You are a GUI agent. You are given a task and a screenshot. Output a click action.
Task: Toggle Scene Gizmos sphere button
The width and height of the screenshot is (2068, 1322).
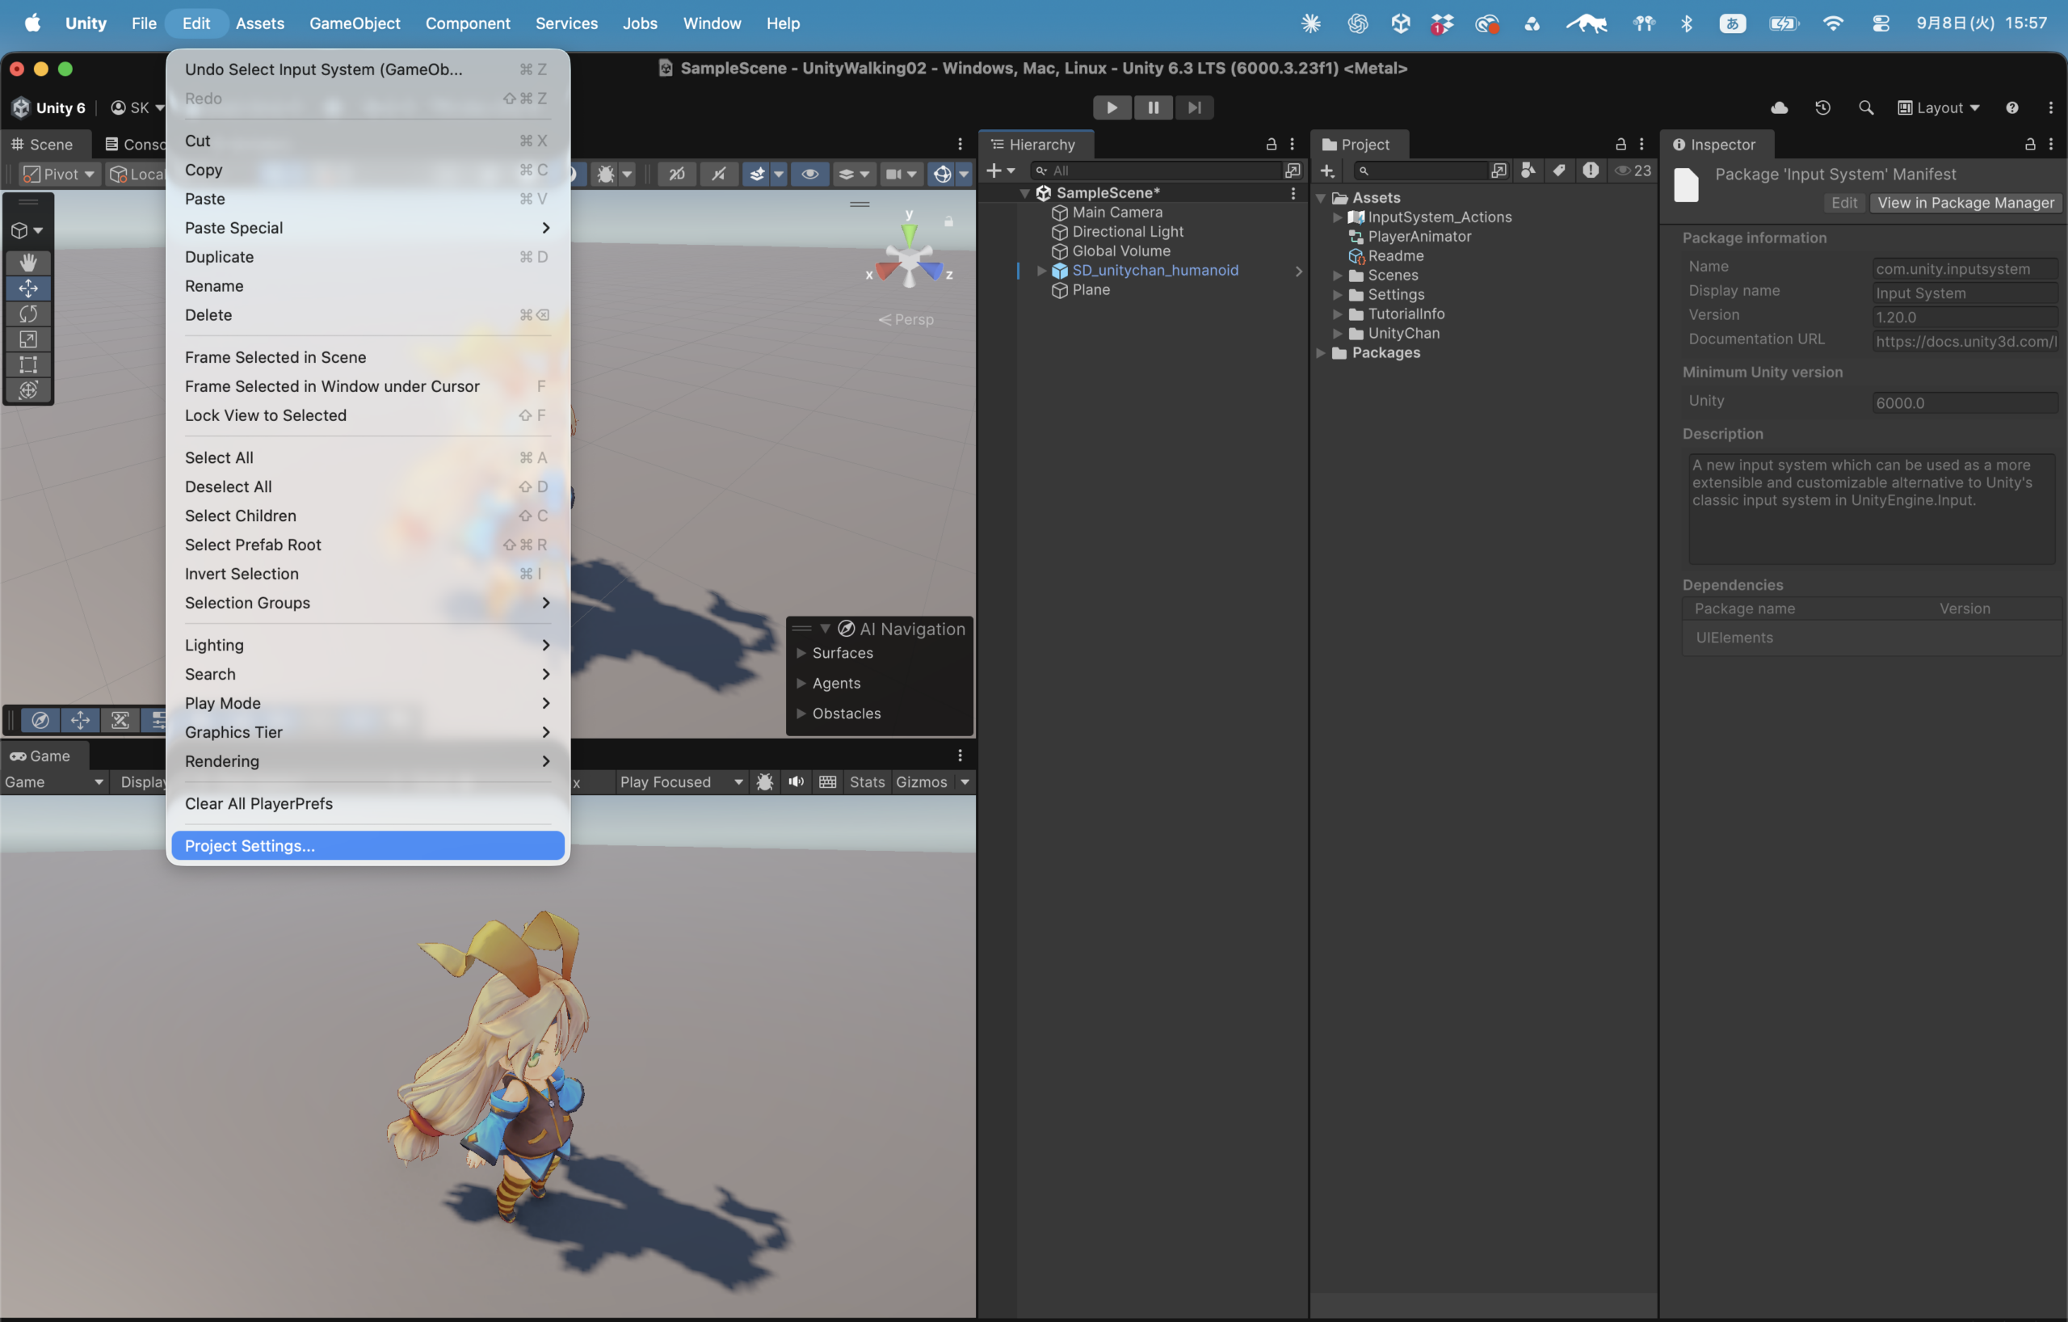point(942,175)
